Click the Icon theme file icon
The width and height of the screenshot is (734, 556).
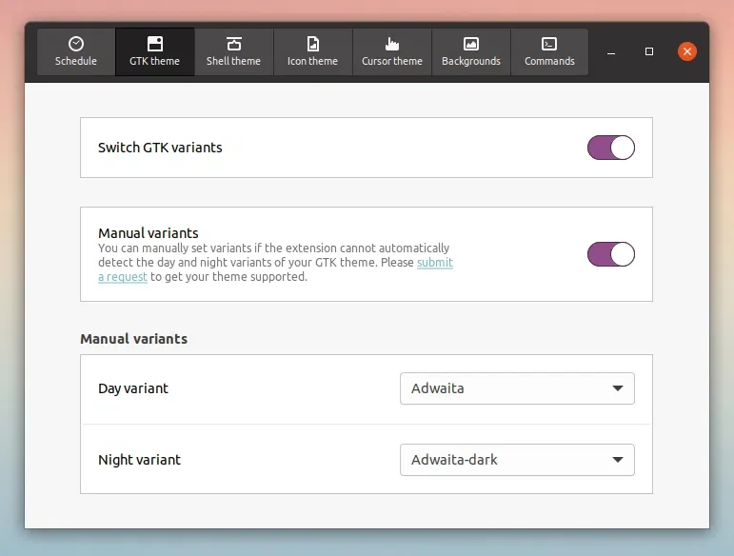[312, 44]
